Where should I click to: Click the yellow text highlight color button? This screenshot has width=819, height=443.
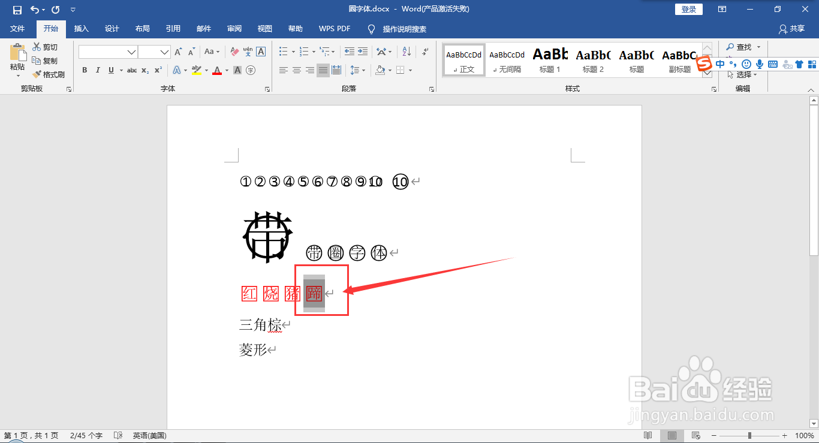(196, 70)
